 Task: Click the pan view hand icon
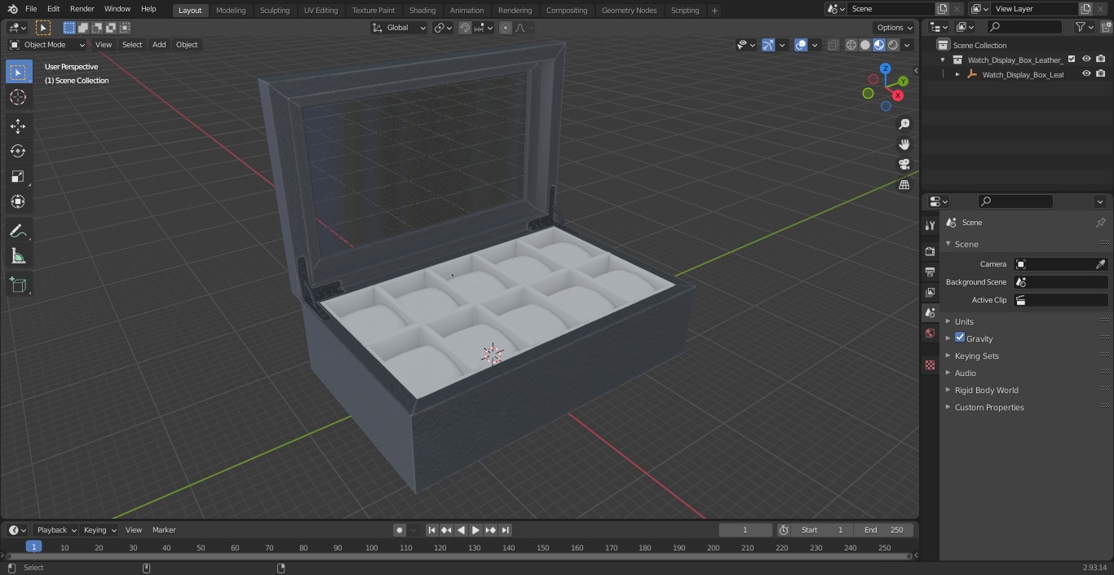(904, 144)
